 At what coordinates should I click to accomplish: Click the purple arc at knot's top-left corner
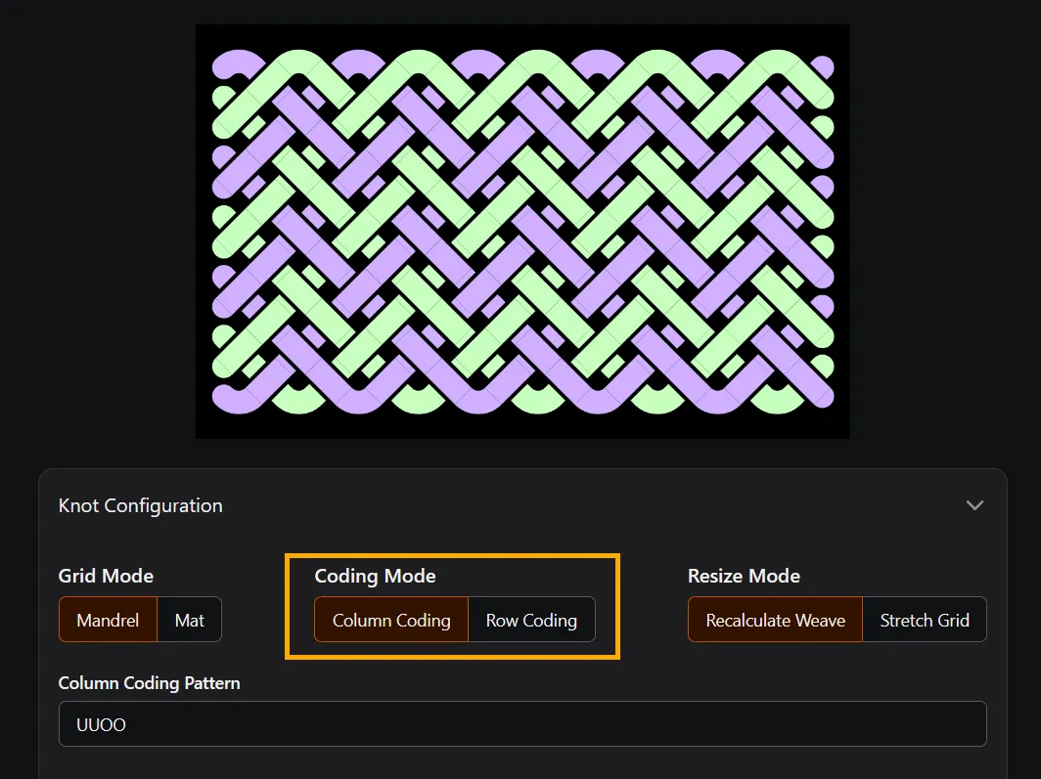coord(235,61)
